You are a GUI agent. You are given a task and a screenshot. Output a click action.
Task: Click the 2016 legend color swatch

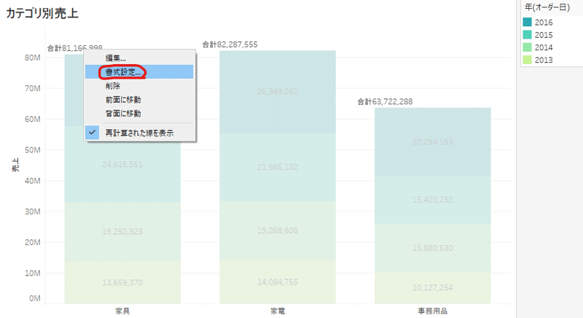527,22
